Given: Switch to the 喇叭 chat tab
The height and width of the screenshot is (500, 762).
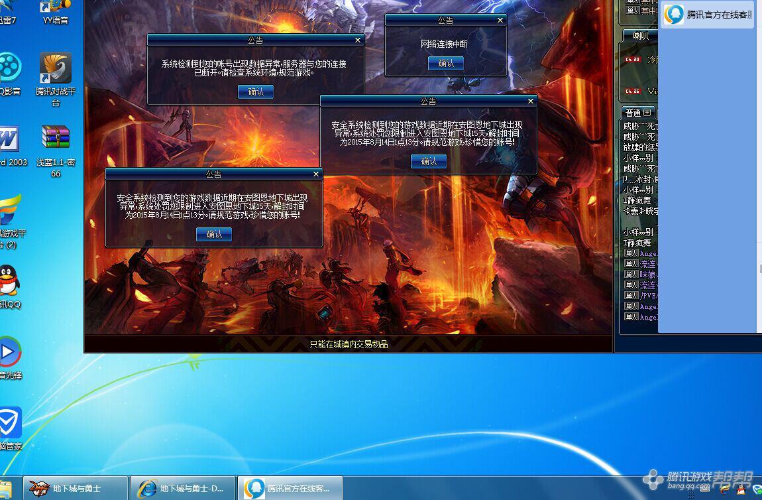Looking at the screenshot, I should (641, 36).
